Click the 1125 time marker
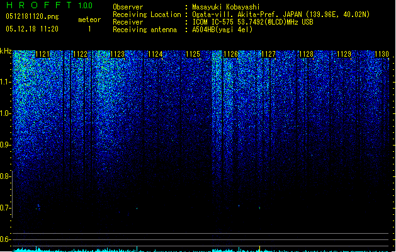 (x=193, y=54)
